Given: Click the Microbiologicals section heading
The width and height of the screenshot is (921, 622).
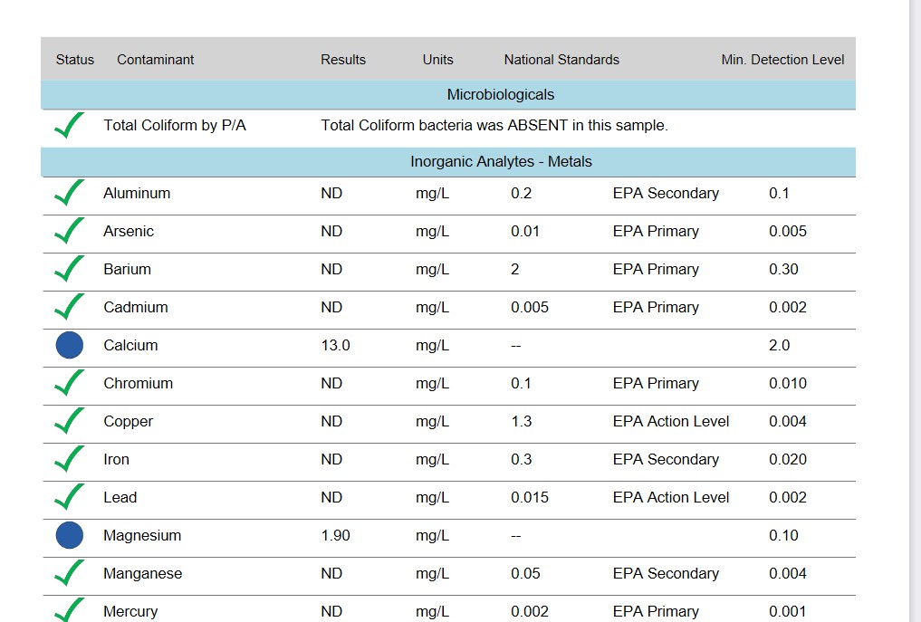Looking at the screenshot, I should (x=501, y=94).
